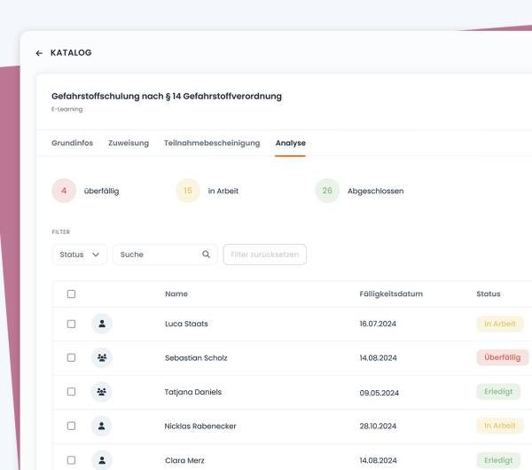
Task: Click the magnifier icon in search box
Action: [x=206, y=255]
